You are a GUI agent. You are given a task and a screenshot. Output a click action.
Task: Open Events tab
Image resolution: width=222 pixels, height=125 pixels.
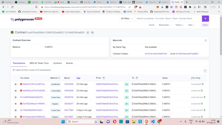click(x=69, y=63)
